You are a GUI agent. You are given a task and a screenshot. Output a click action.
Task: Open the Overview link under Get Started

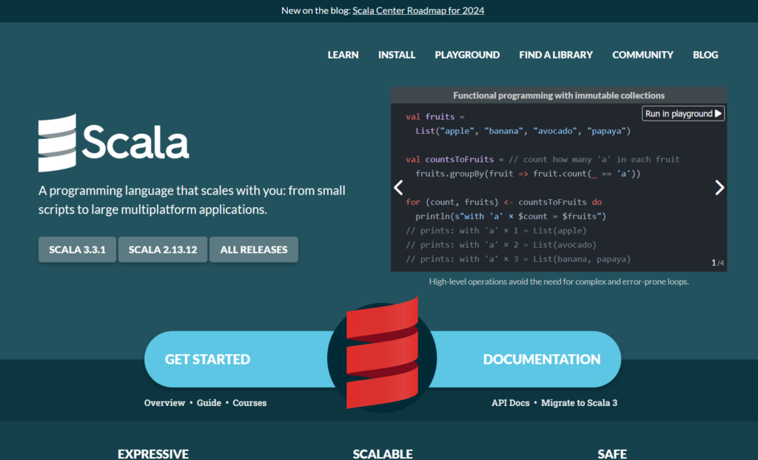(x=164, y=403)
